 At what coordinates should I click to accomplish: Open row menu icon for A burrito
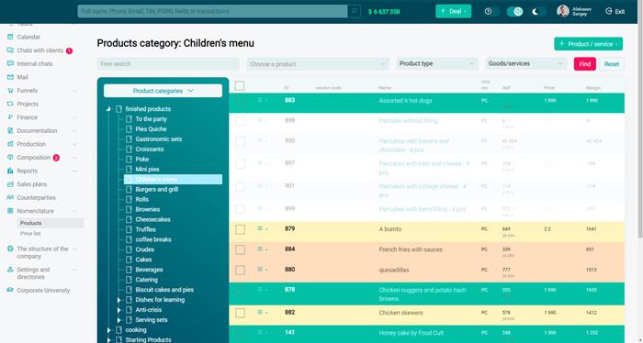[x=260, y=228]
